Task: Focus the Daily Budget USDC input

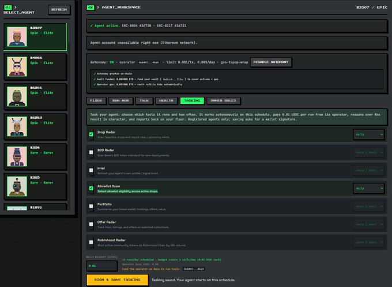Action: click(102, 266)
